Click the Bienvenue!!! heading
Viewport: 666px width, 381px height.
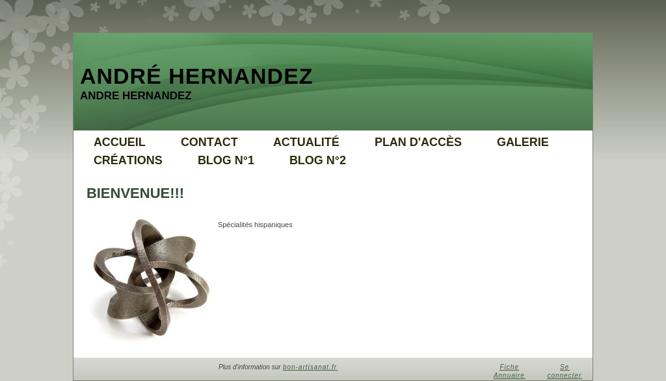pyautogui.click(x=135, y=193)
